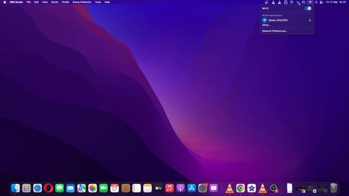This screenshot has height=196, width=349.
Task: Launch Google Chrome from the dock
Action: (x=240, y=188)
